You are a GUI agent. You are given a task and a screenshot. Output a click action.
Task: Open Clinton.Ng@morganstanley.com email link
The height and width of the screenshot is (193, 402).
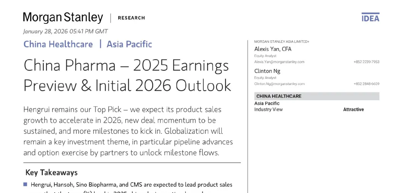[x=280, y=84]
